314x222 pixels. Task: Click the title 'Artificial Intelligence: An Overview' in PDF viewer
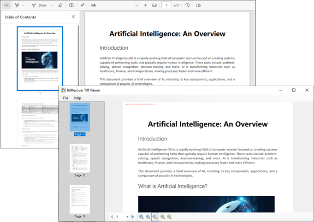[x=167, y=34]
